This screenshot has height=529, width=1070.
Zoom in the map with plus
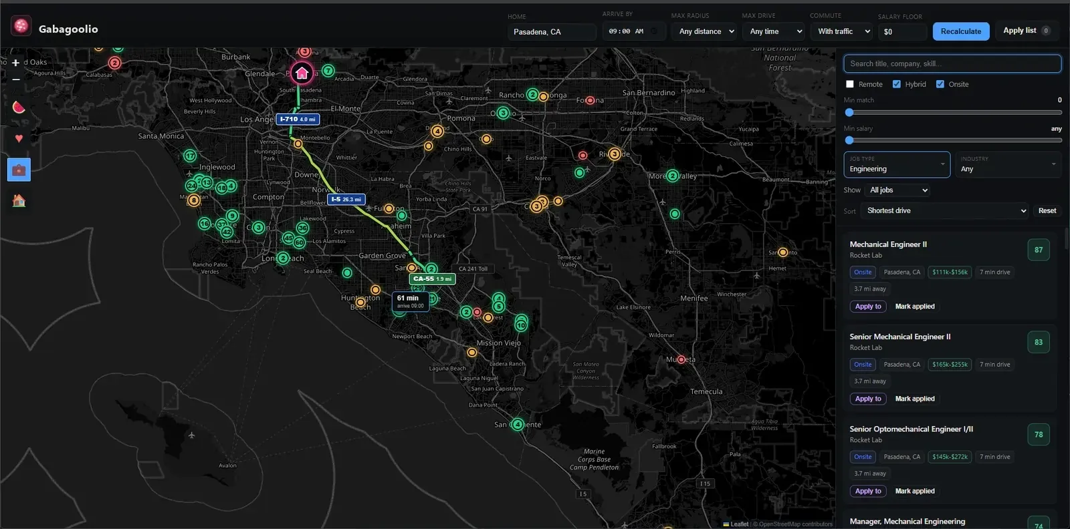(x=15, y=63)
